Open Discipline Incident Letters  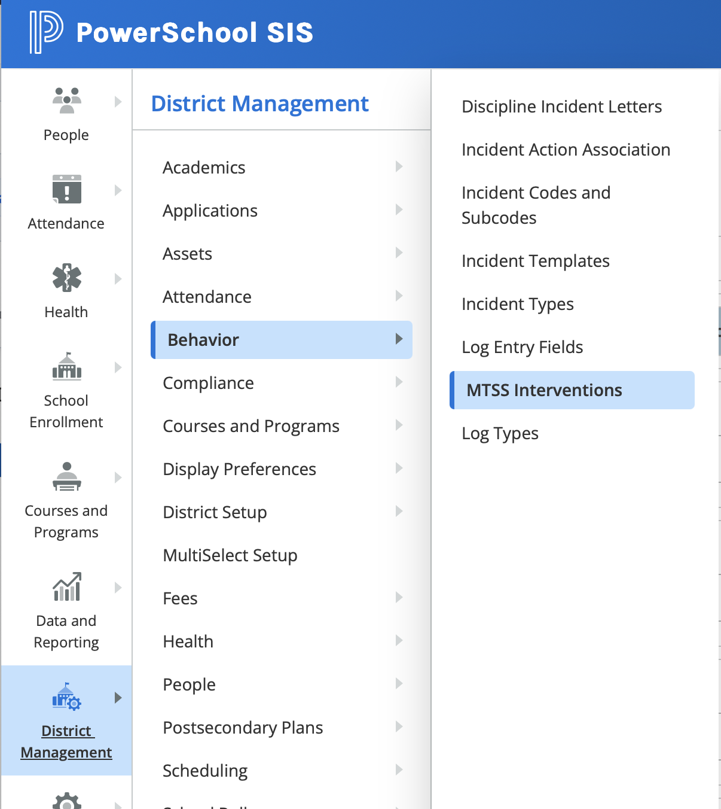coord(561,106)
